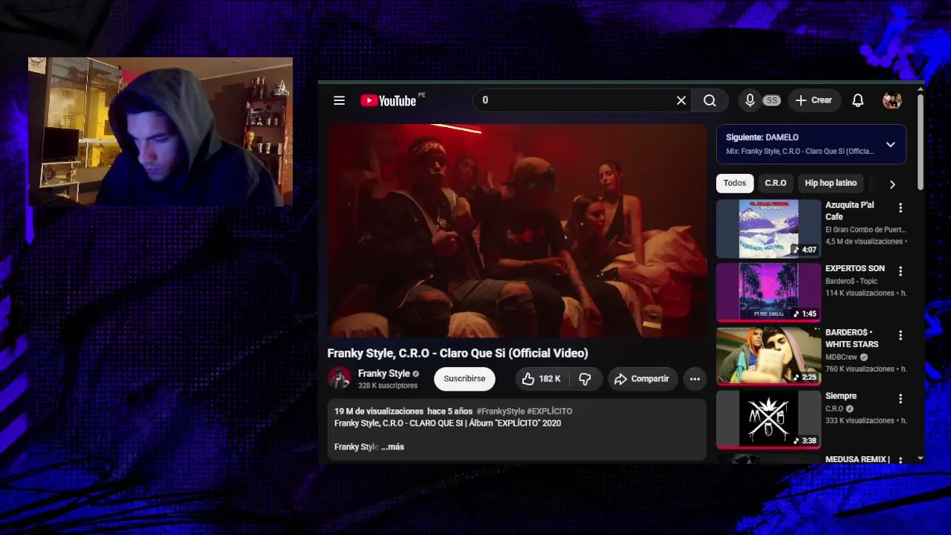This screenshot has height=535, width=951.
Task: Open the Siempre video thumbnail
Action: 768,420
